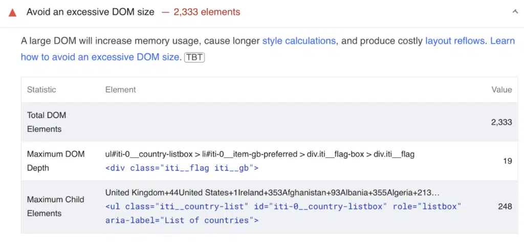Image resolution: width=524 pixels, height=242 pixels.
Task: Click the iti__country-list ul code snippet
Action: click(283, 213)
